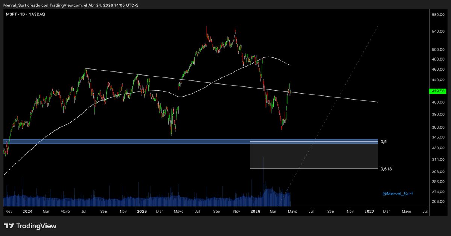Click the 440,00 price axis label
Image resolution: width=451 pixels, height=236 pixels.
click(x=438, y=80)
